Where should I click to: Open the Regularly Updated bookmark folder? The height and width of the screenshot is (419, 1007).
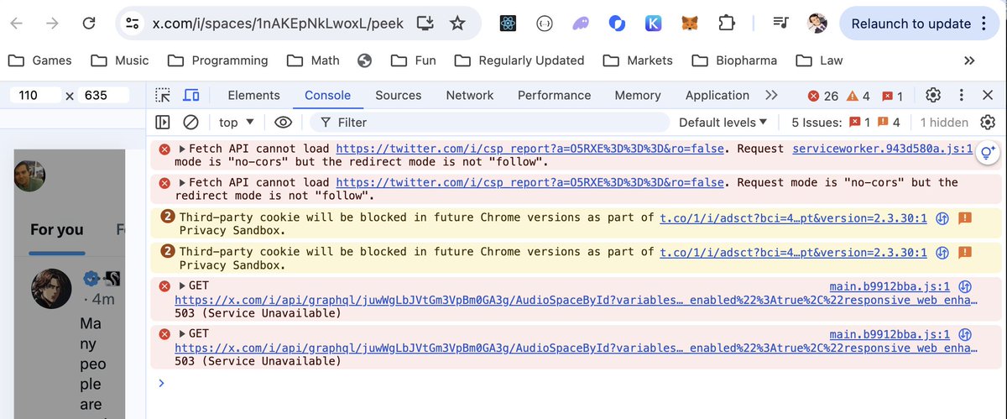coord(519,60)
